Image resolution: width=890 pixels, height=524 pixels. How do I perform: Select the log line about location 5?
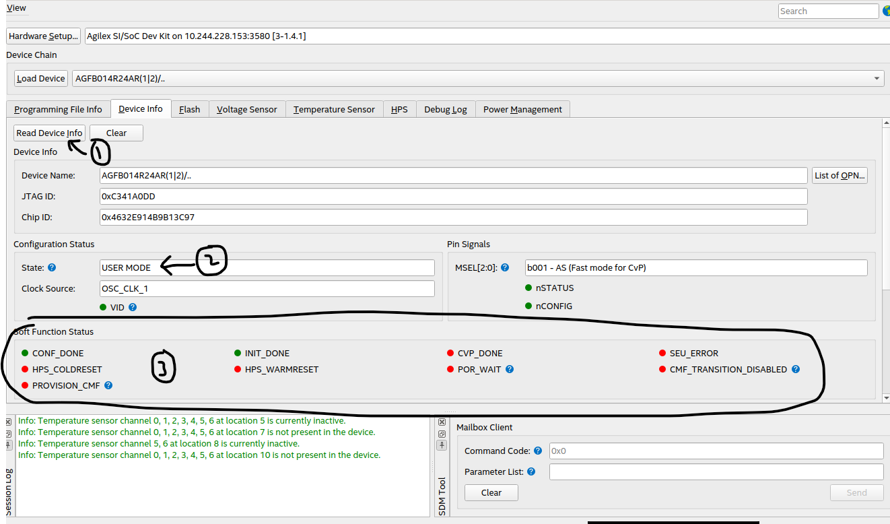pos(182,420)
